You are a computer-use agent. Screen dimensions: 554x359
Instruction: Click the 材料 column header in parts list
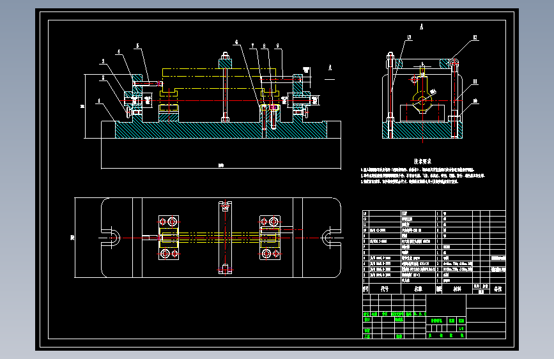click(457, 289)
